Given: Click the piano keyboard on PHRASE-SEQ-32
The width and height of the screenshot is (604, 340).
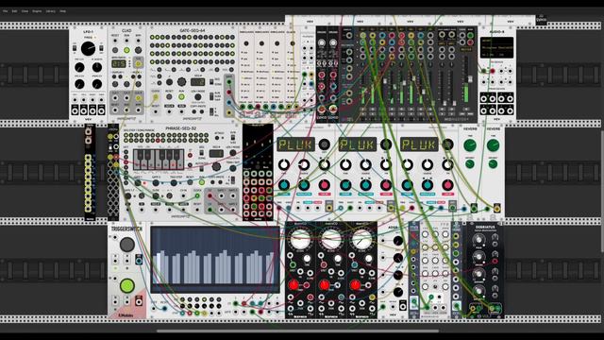Looking at the screenshot, I should [x=159, y=160].
